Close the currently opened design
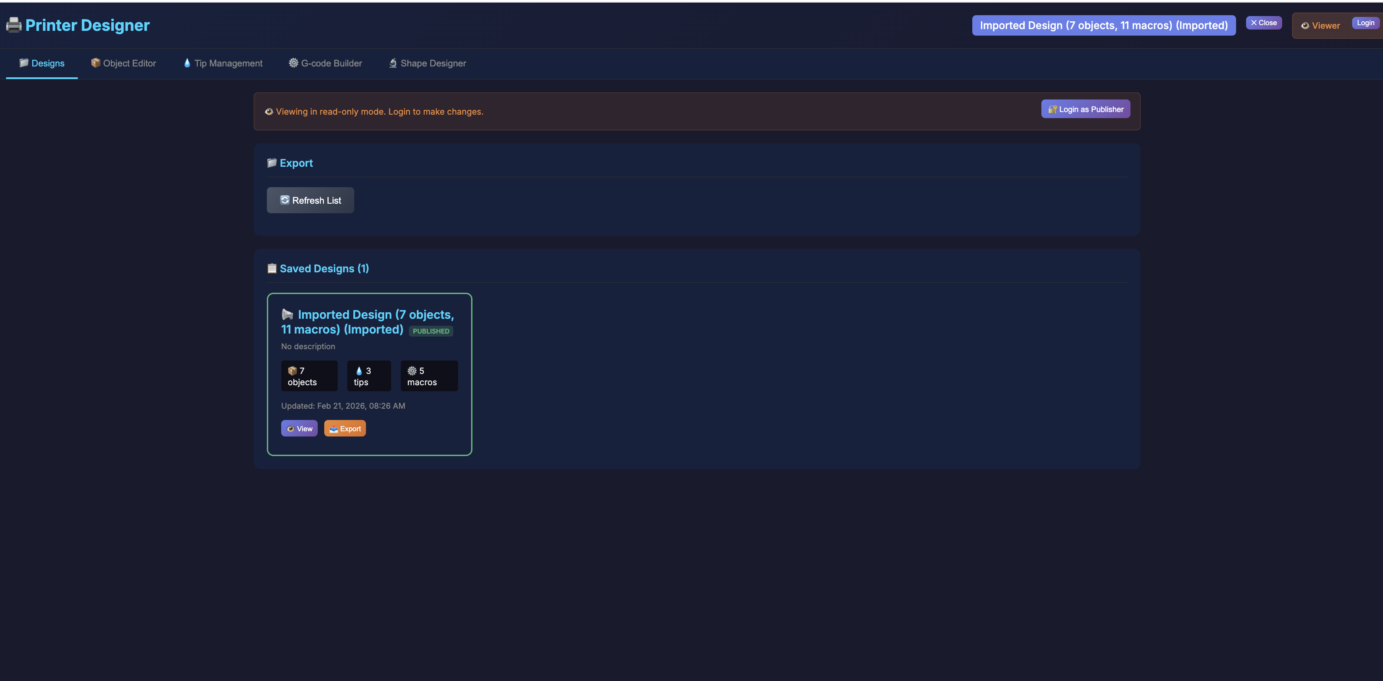This screenshot has height=681, width=1383. point(1263,23)
